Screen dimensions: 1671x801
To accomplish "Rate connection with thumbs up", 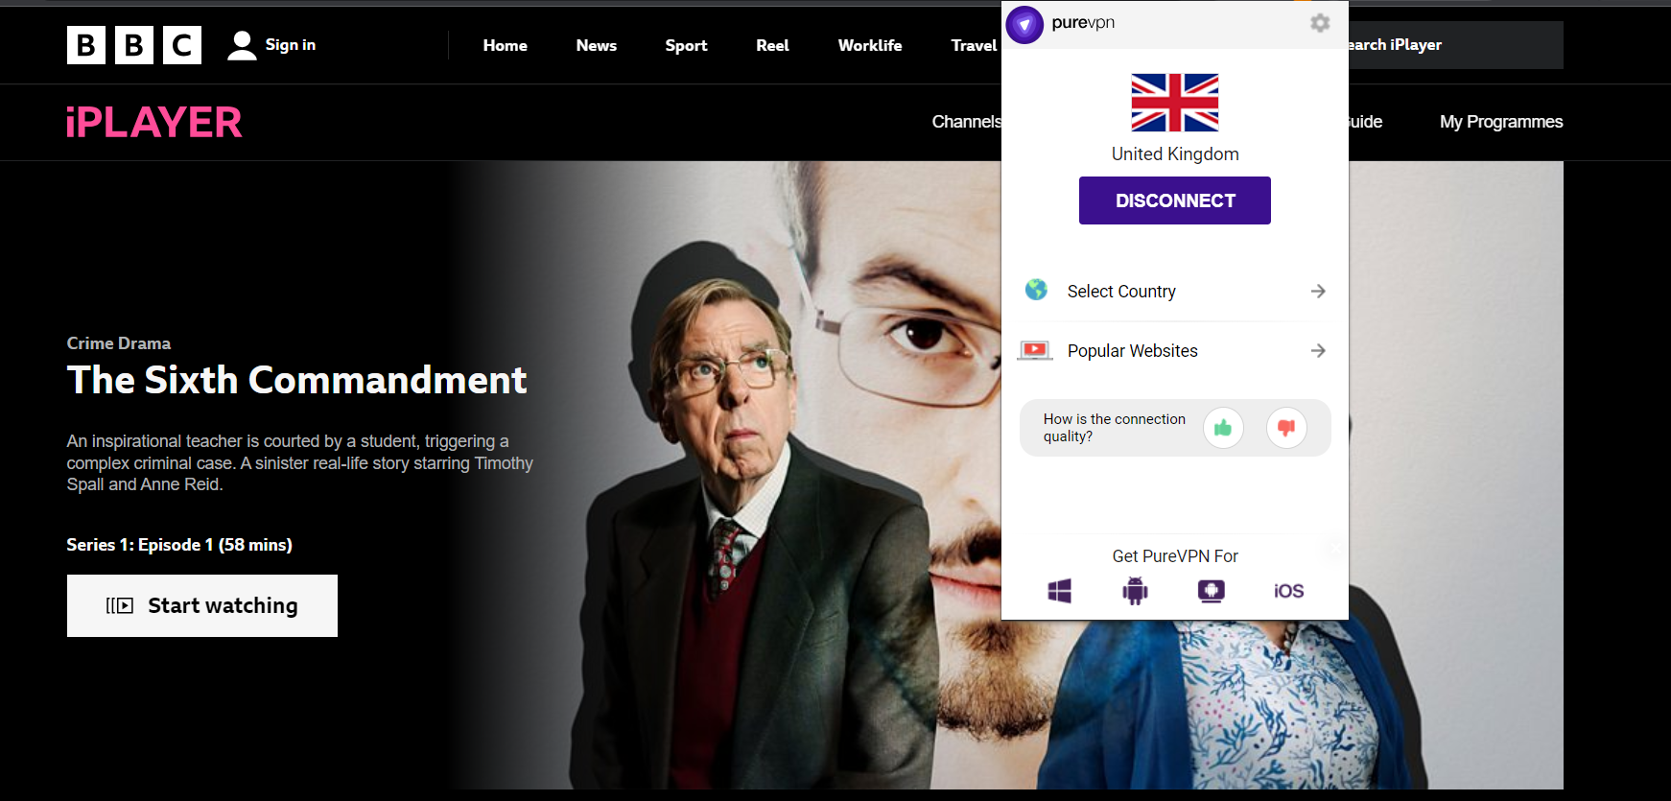I will [x=1223, y=428].
